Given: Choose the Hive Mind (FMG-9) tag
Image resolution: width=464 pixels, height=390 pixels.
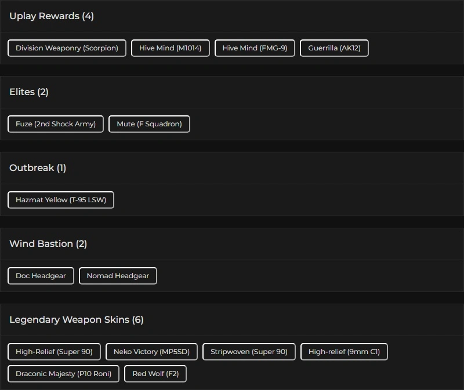Looking at the screenshot, I should tap(255, 48).
